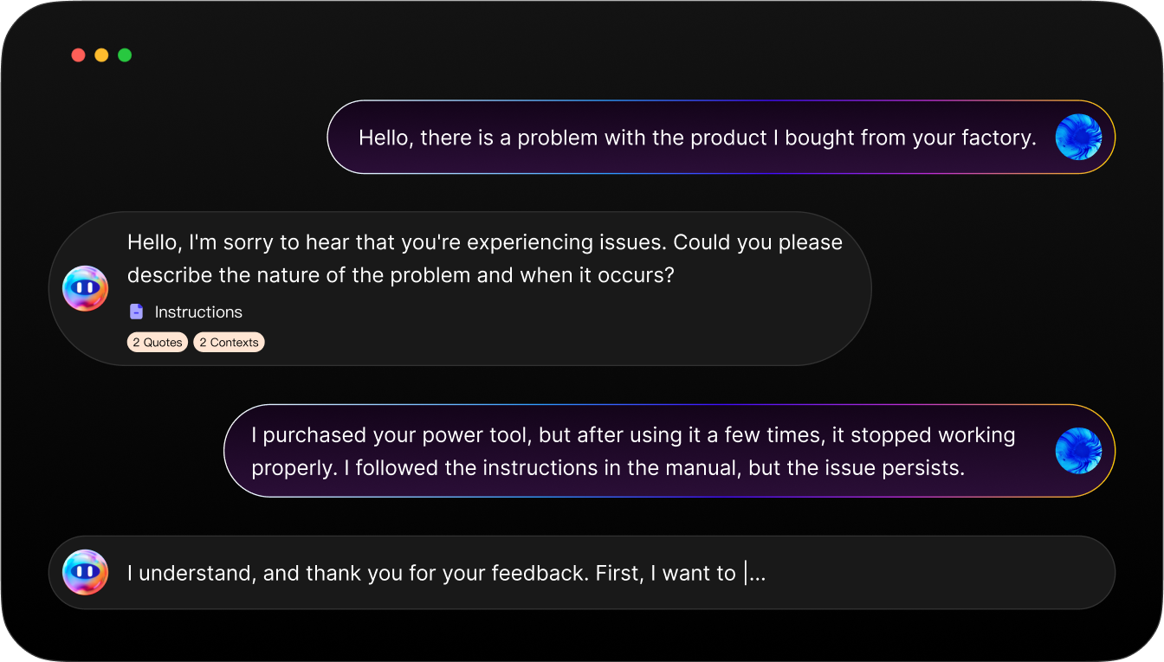Click the user avatar beside the factory message
The height and width of the screenshot is (662, 1164).
[1078, 138]
